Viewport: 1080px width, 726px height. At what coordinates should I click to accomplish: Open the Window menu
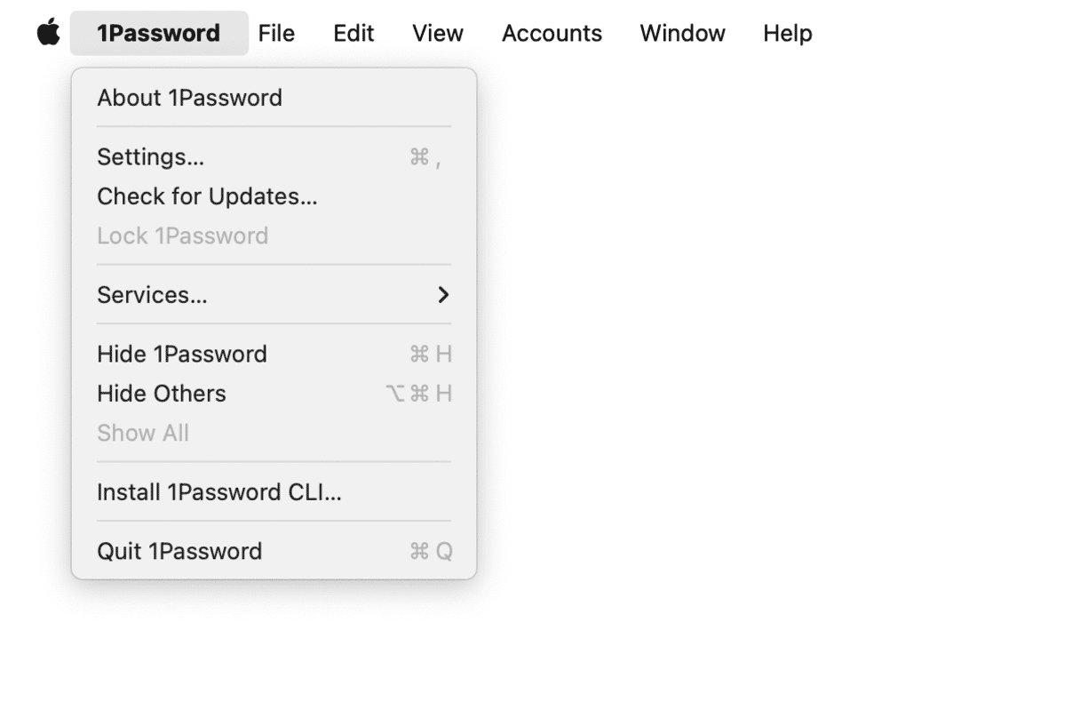click(682, 33)
